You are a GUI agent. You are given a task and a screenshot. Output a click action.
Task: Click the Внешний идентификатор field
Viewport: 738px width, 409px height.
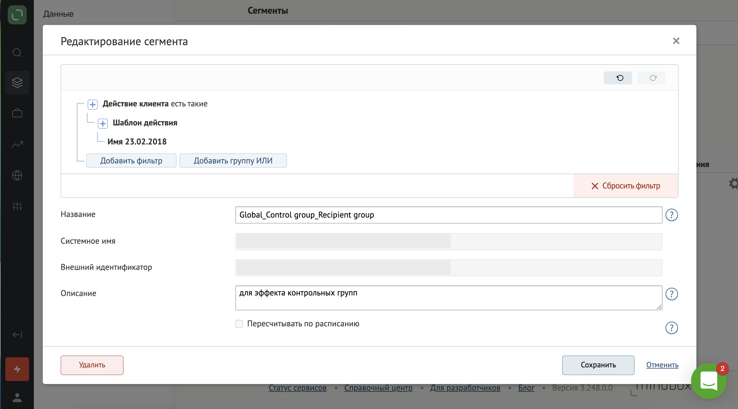(x=449, y=268)
